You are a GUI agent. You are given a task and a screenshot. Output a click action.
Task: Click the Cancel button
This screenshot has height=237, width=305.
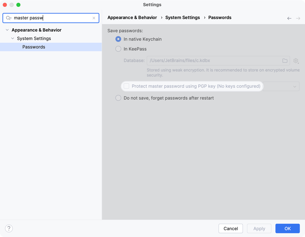coord(230,229)
